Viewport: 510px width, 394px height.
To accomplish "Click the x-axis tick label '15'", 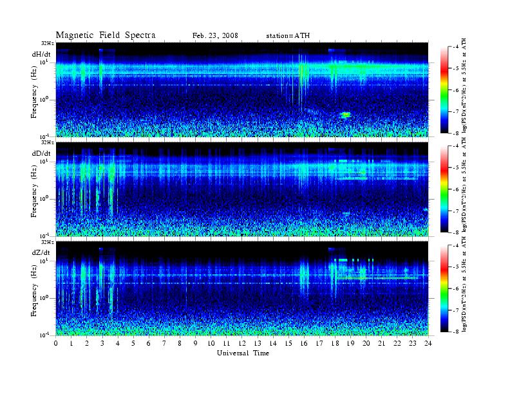I will pyautogui.click(x=288, y=343).
